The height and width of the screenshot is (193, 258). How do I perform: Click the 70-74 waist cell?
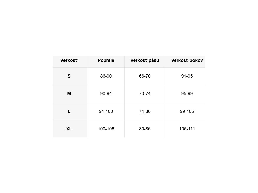[145, 94]
